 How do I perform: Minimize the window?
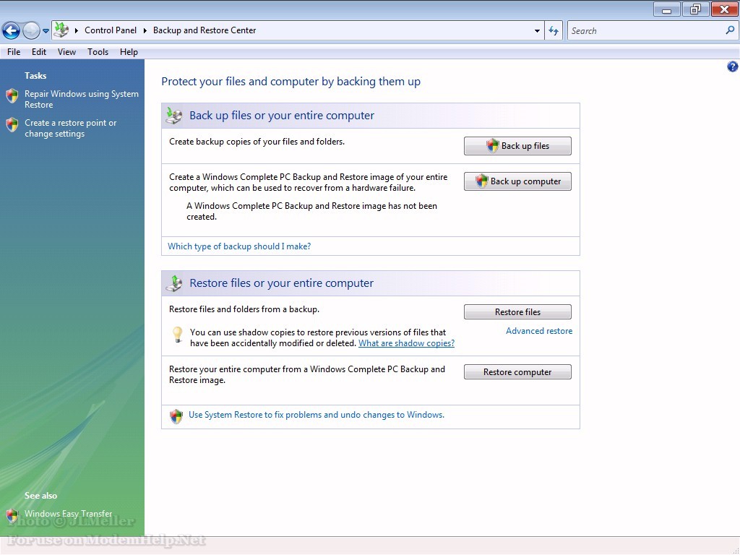667,9
